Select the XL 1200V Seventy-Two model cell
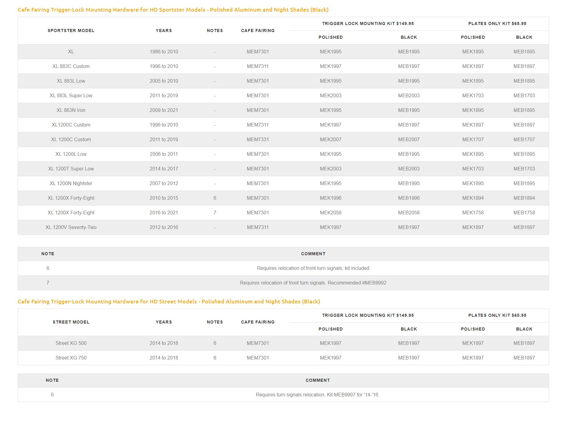 point(71,227)
